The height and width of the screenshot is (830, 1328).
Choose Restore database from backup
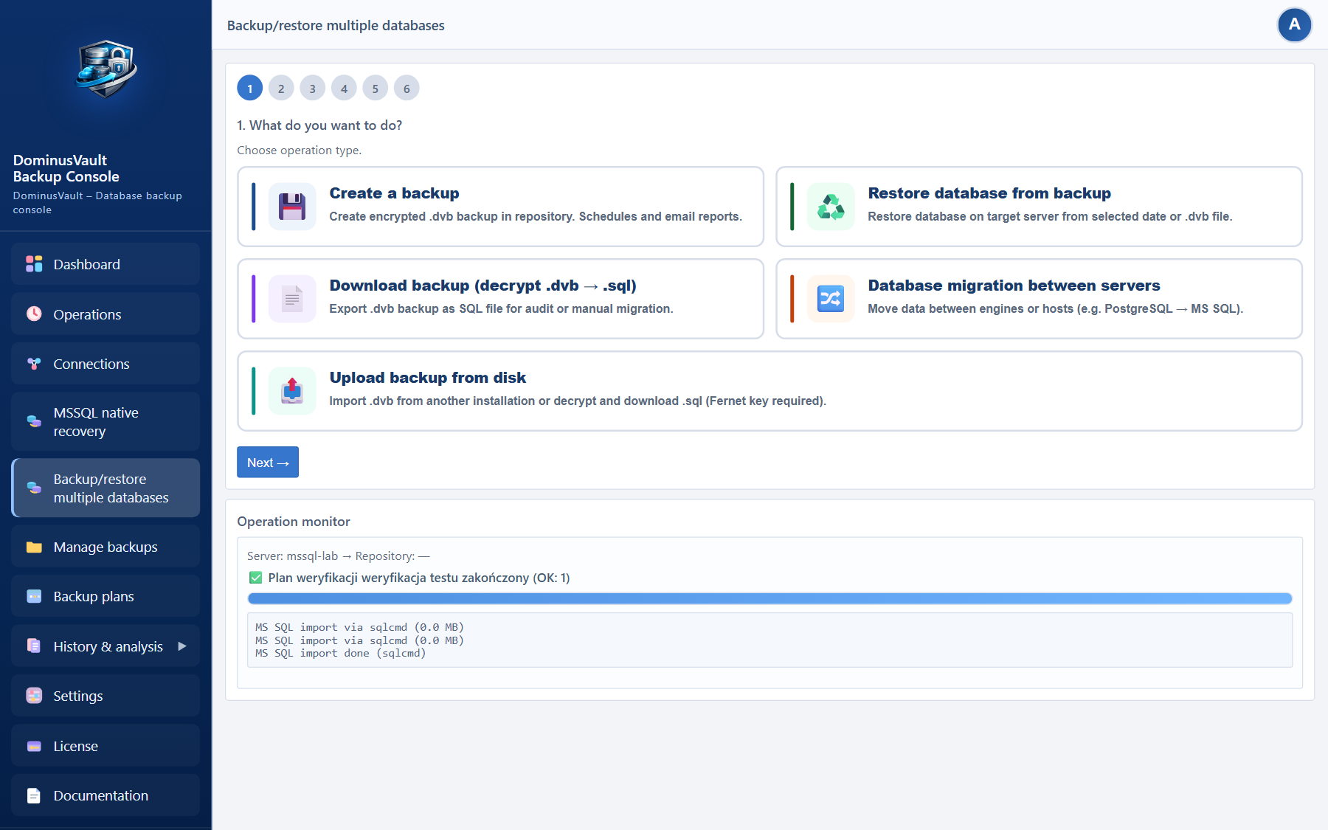coord(1039,207)
